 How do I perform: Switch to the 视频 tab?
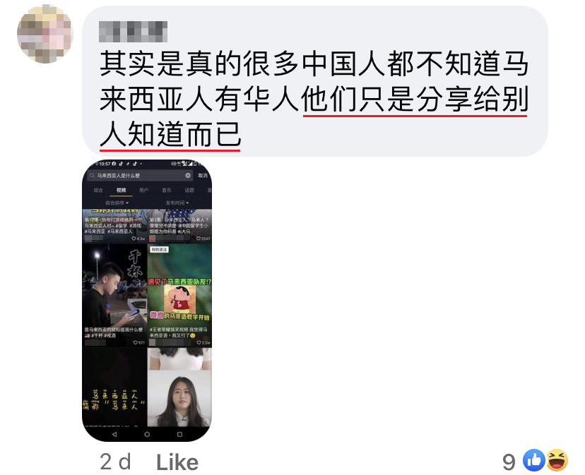(121, 190)
